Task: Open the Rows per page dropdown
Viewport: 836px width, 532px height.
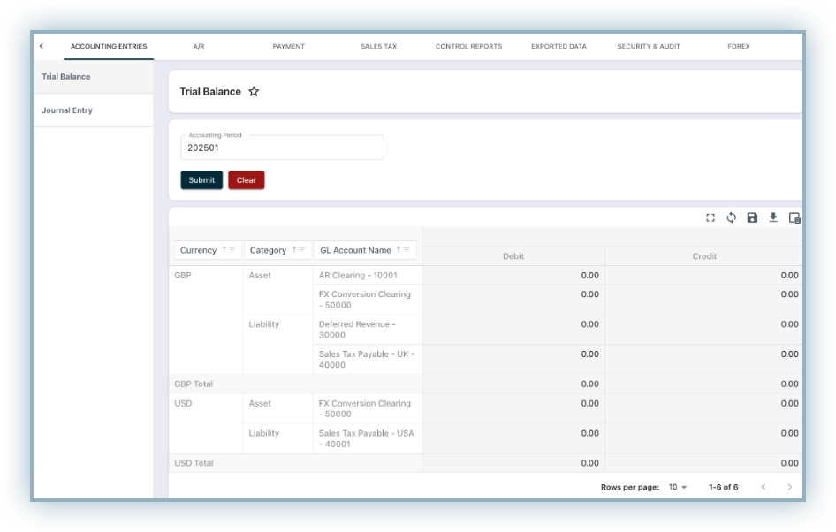Action: click(x=678, y=487)
